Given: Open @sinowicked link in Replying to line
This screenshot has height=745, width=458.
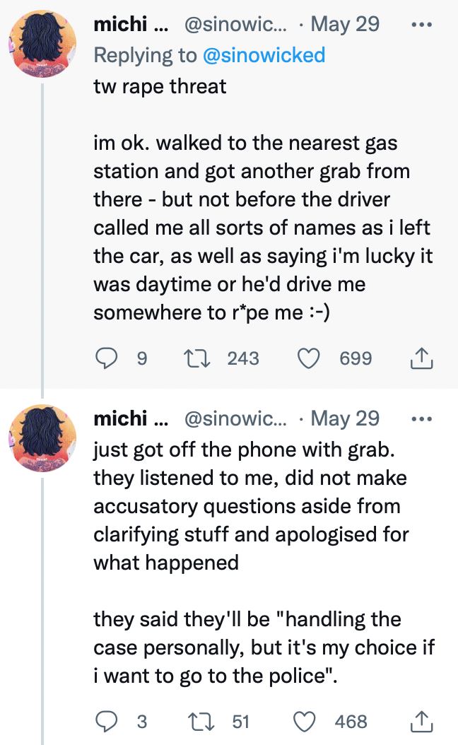Looking at the screenshot, I should [264, 54].
